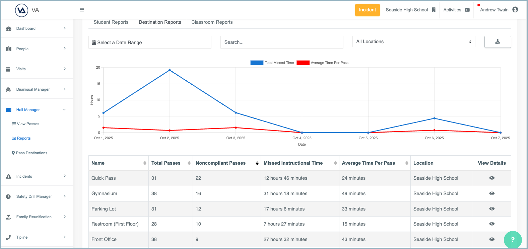This screenshot has width=528, height=249.
Task: Sort by Missed Instructional Time column
Action: [x=335, y=163]
